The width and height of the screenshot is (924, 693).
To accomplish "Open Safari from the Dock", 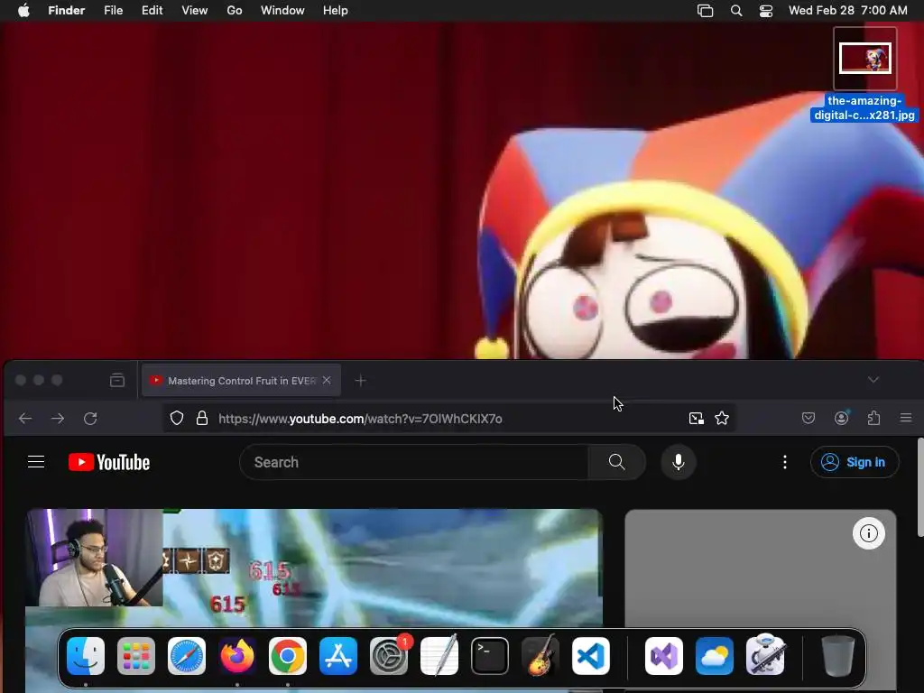I will [187, 656].
